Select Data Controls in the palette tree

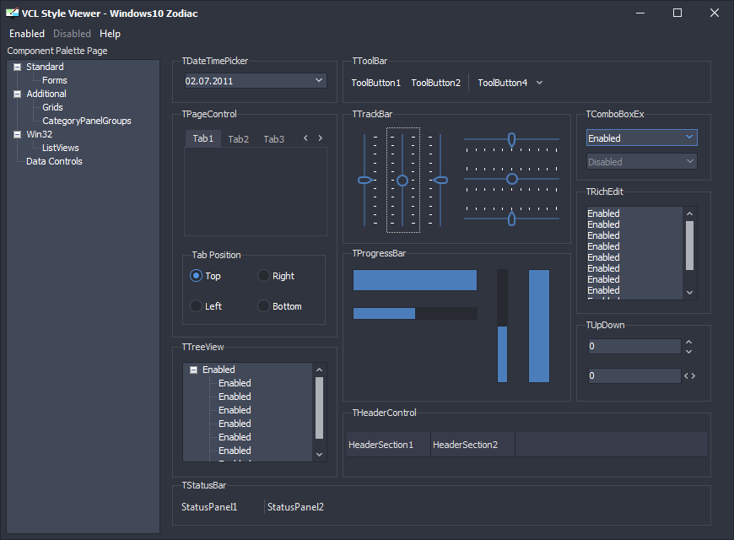(54, 162)
